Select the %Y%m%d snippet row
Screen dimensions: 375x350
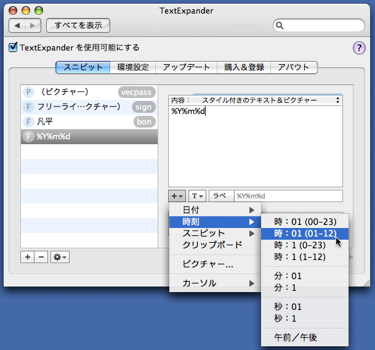pos(89,137)
